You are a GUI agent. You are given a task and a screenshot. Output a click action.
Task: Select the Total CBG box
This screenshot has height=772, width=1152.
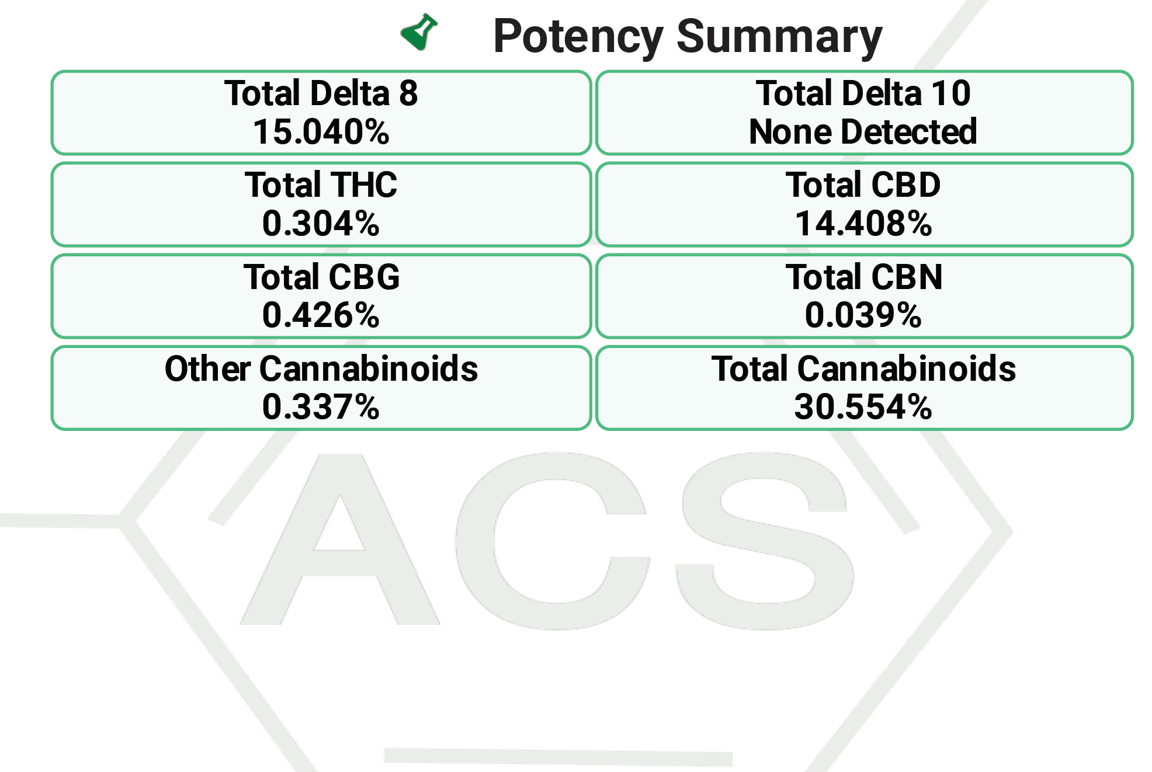[321, 296]
